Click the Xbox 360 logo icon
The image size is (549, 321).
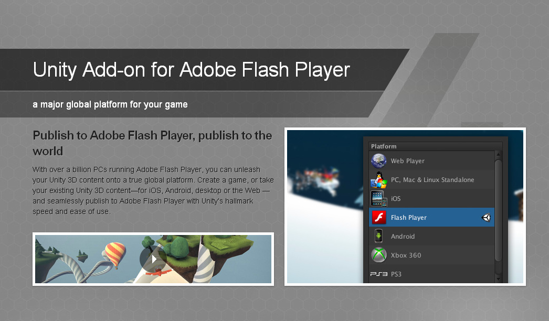(x=378, y=255)
